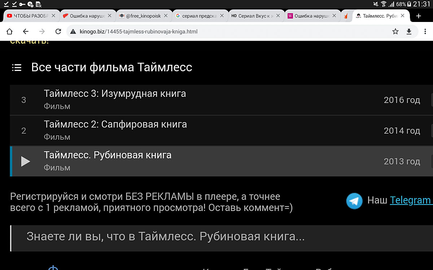Select Таймлесс 2: Сапфировая книга
Screen dimensions: 433x270
pos(115,125)
